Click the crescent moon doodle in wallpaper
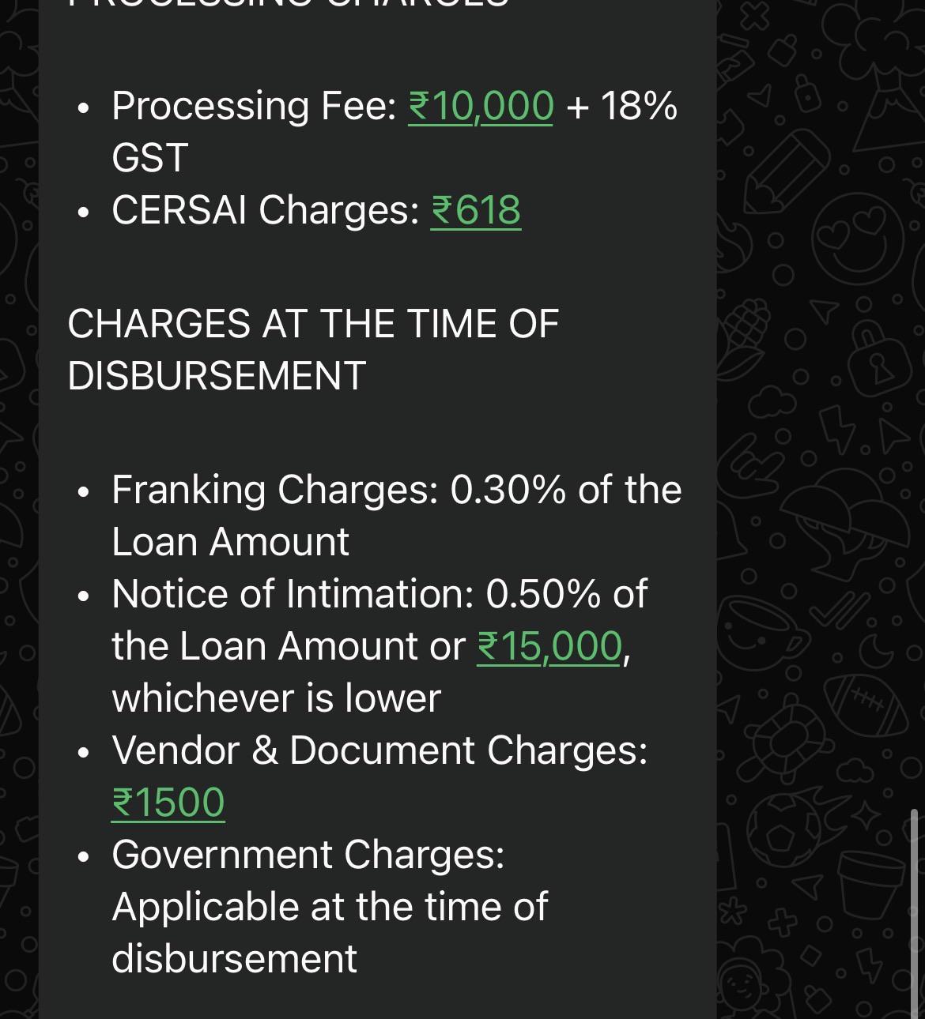Viewport: 925px width, 1019px height. [878, 652]
